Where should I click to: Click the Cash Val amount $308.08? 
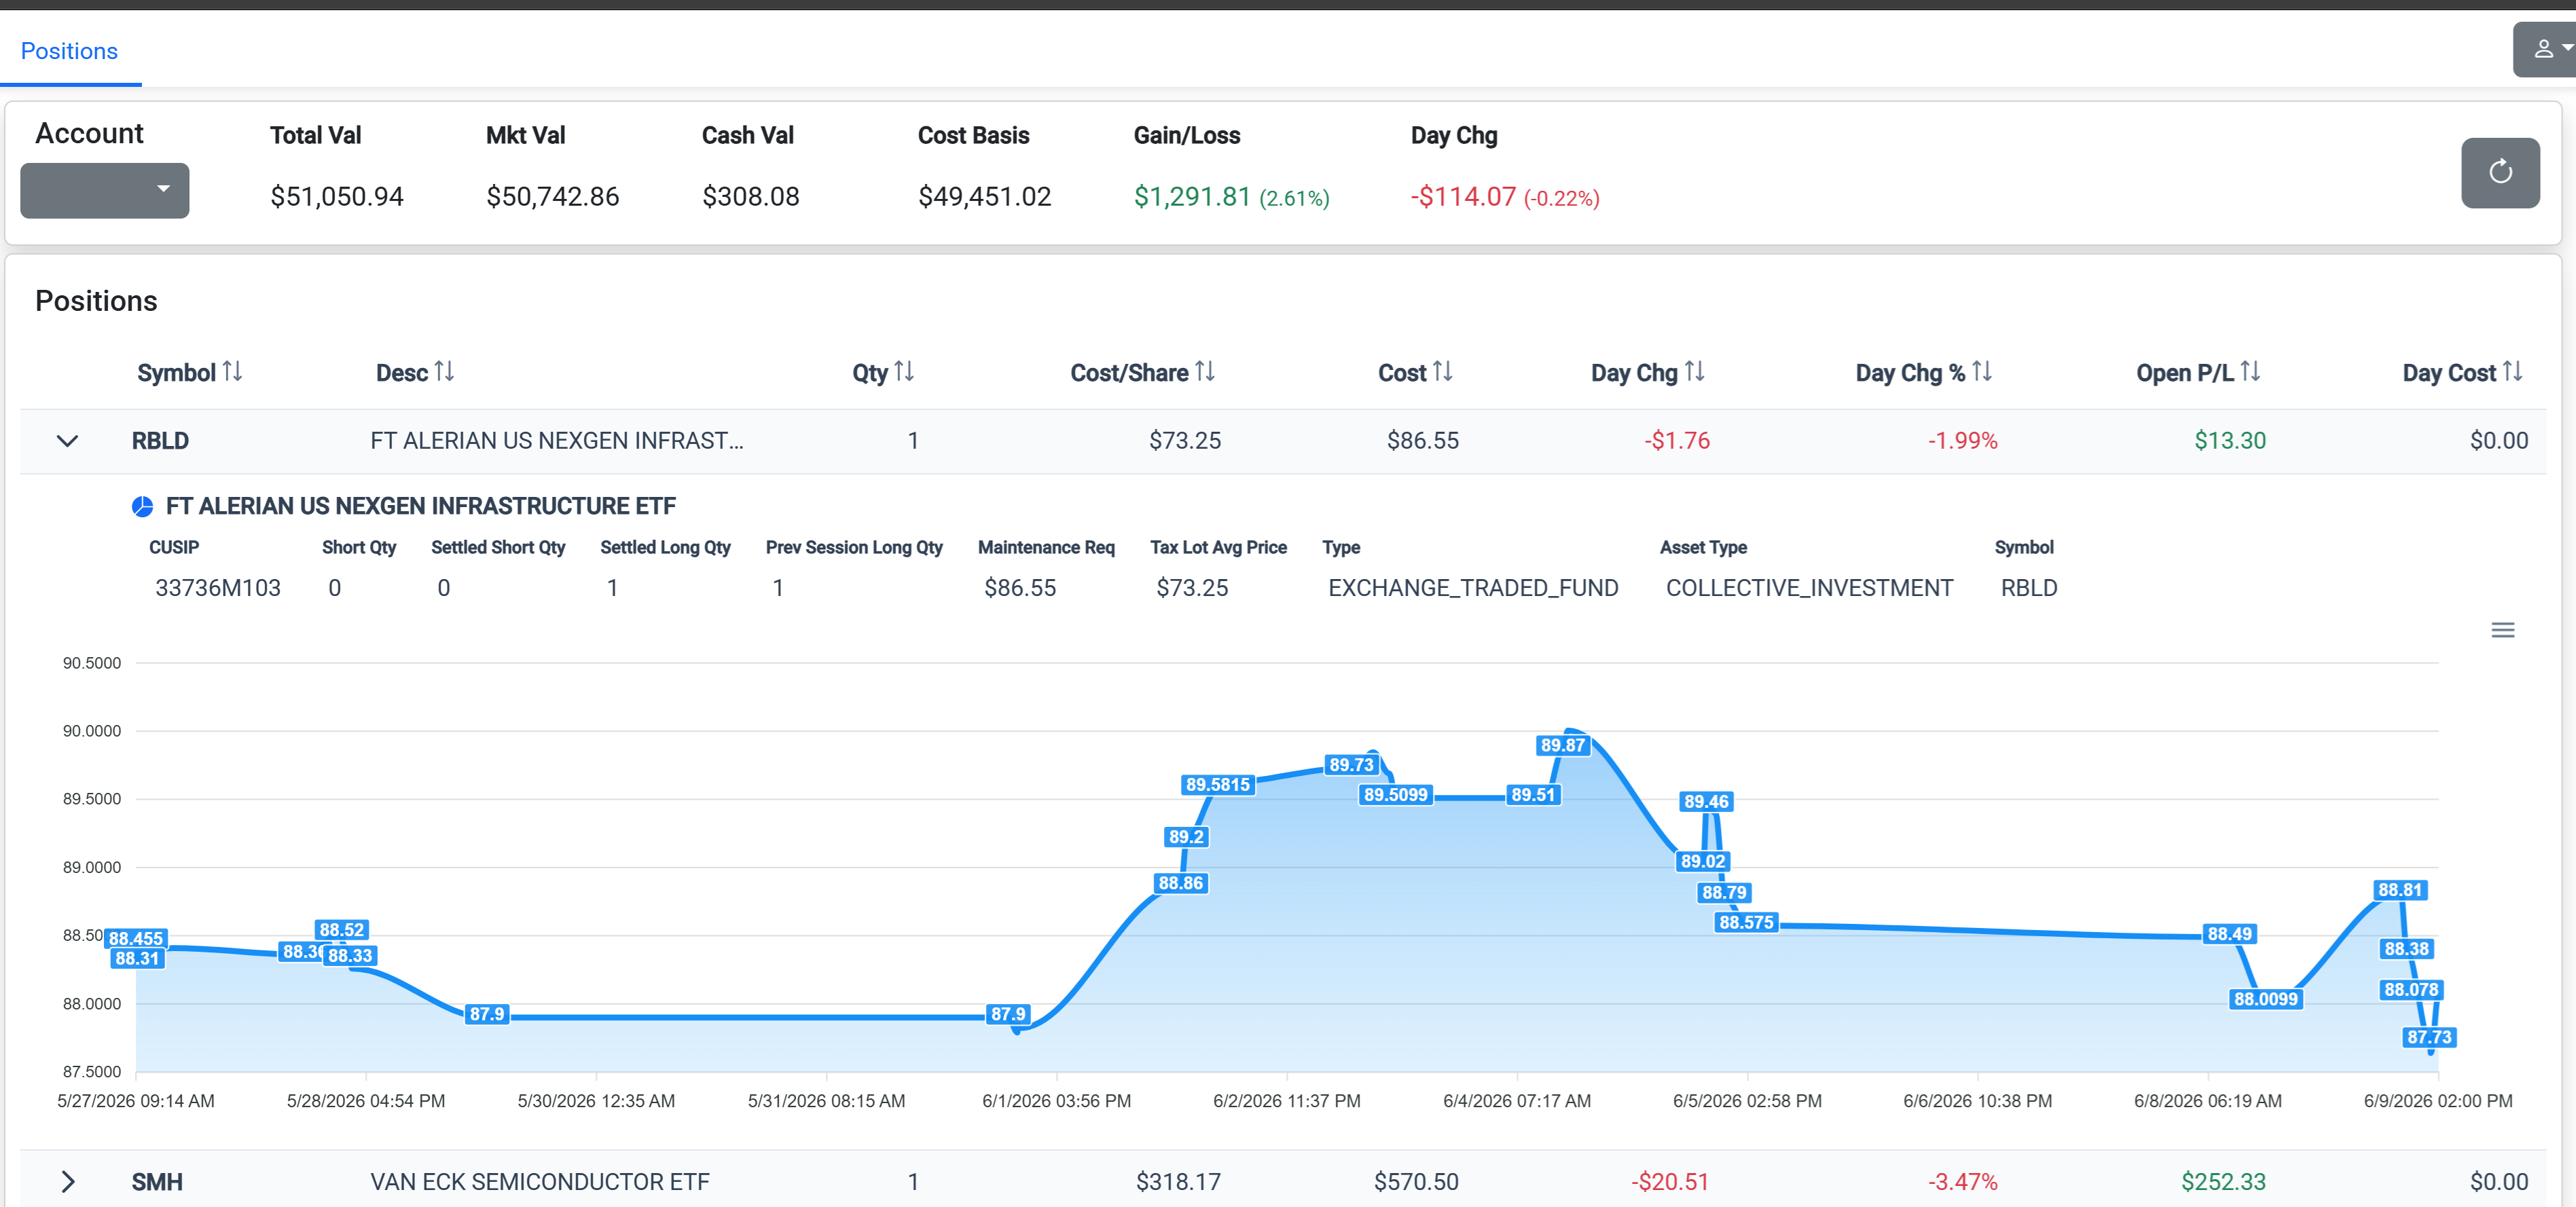(751, 197)
